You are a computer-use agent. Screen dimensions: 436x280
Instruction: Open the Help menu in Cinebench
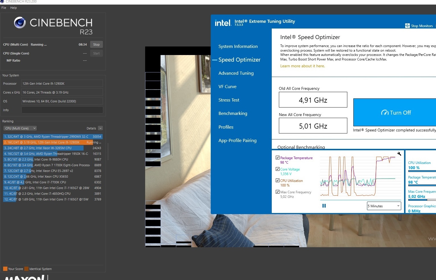coord(13,8)
